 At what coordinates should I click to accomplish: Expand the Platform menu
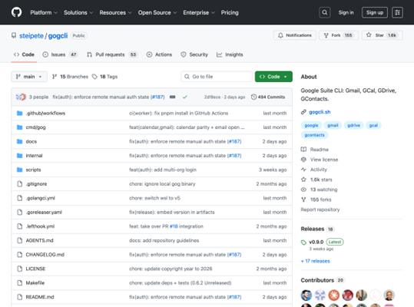point(44,12)
